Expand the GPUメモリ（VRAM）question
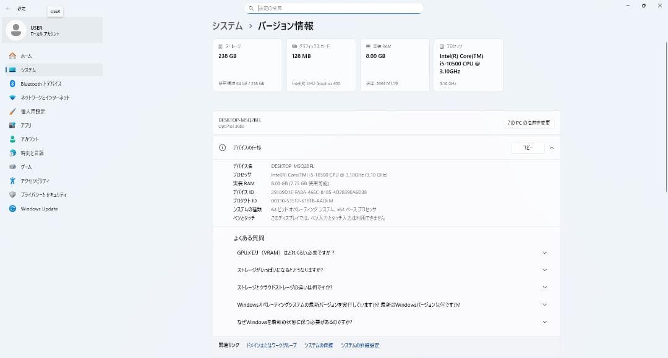The height and width of the screenshot is (358, 668). pyautogui.click(x=544, y=252)
